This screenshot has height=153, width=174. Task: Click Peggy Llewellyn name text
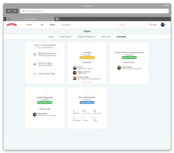click(84, 72)
